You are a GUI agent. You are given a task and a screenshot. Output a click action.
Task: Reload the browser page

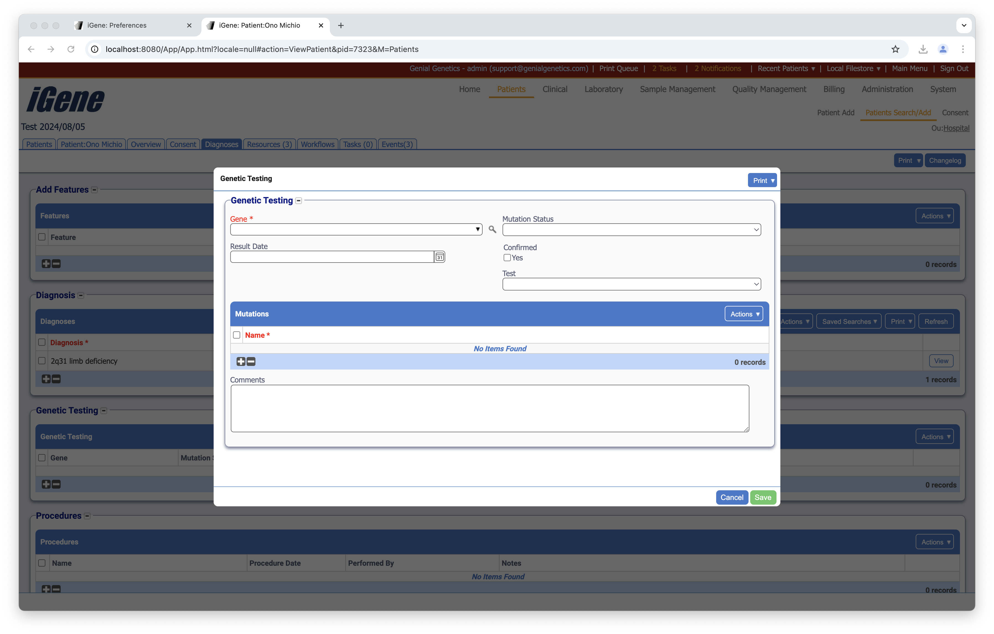click(71, 49)
